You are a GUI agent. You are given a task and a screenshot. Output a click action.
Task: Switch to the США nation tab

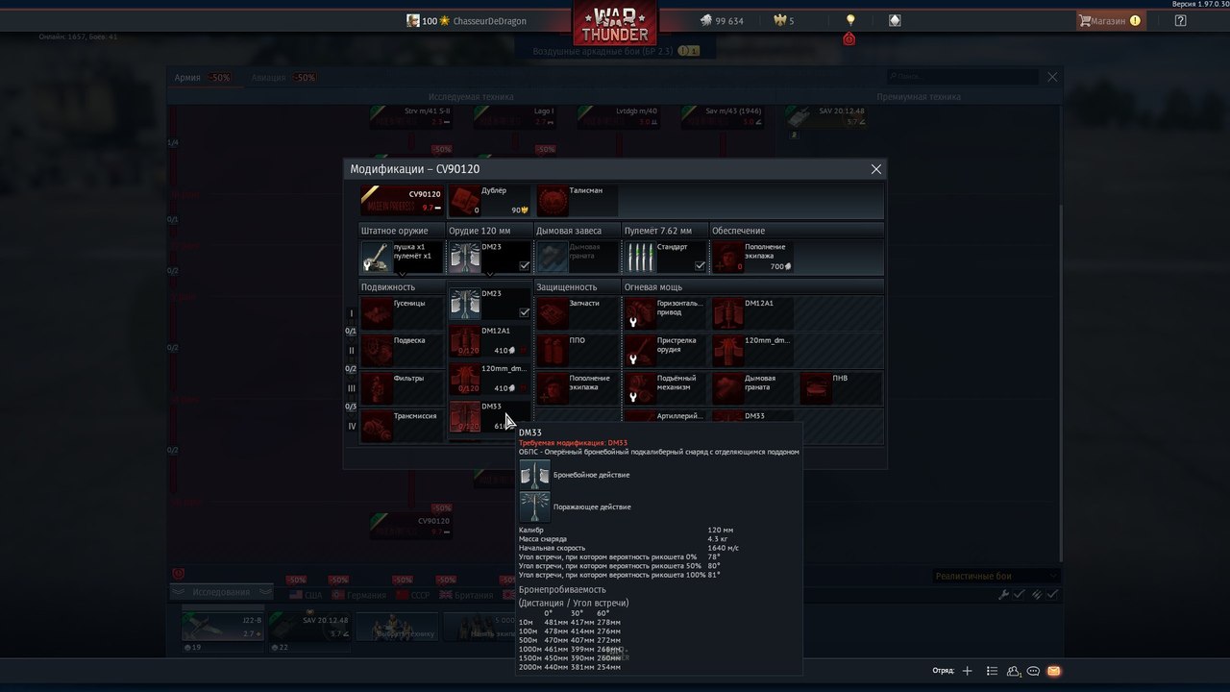point(307,595)
